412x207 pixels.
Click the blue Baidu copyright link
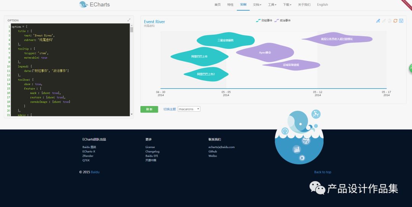[x=95, y=172]
